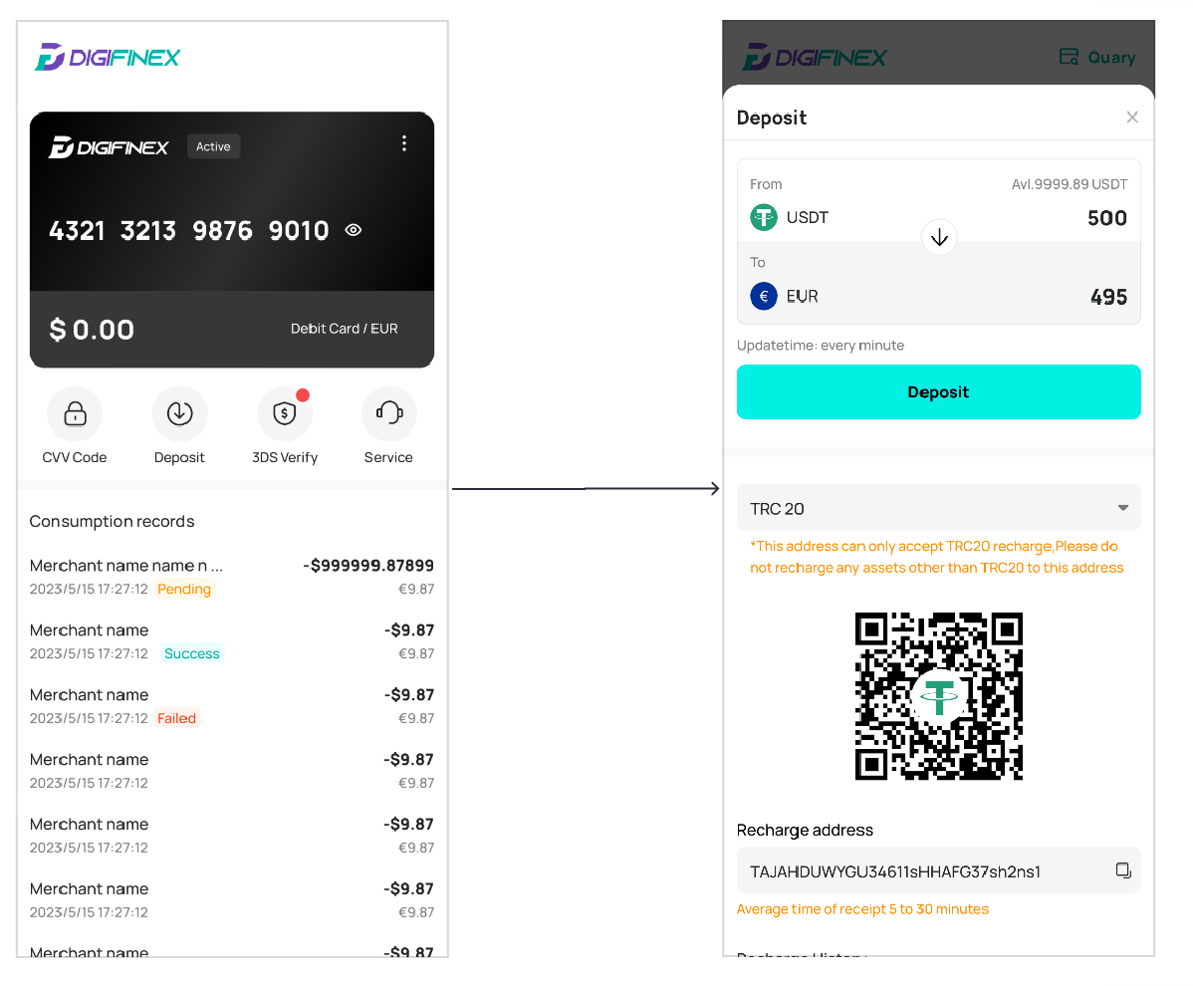Tap the Avl.9999.89 USDT balance
Screen dimensions: 1193x986
(1069, 184)
